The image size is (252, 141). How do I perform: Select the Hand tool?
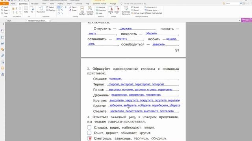4,7
